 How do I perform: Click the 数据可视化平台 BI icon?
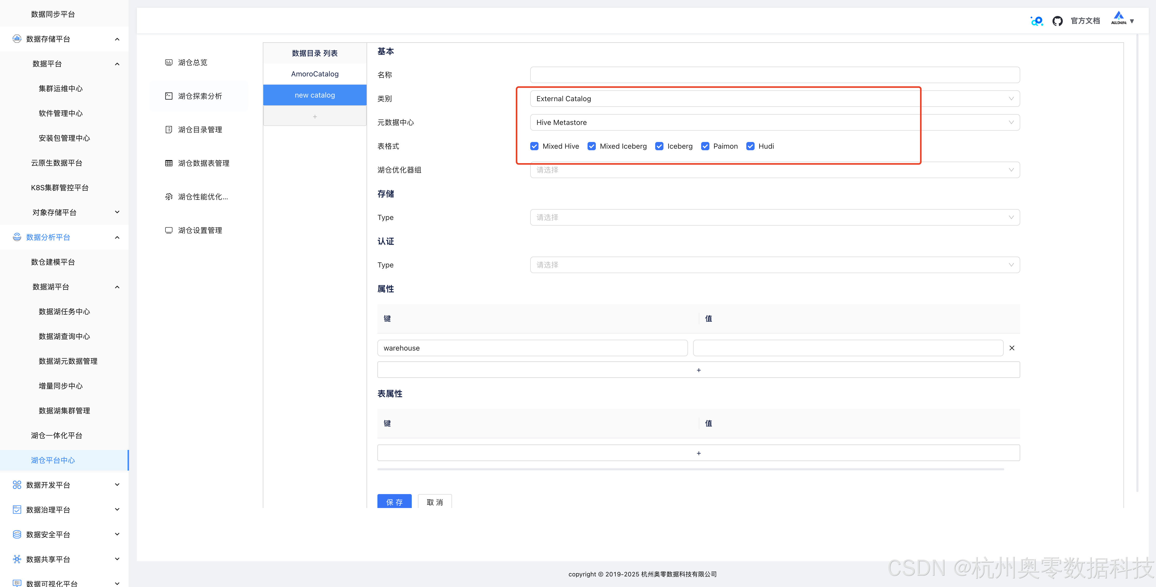(x=17, y=583)
